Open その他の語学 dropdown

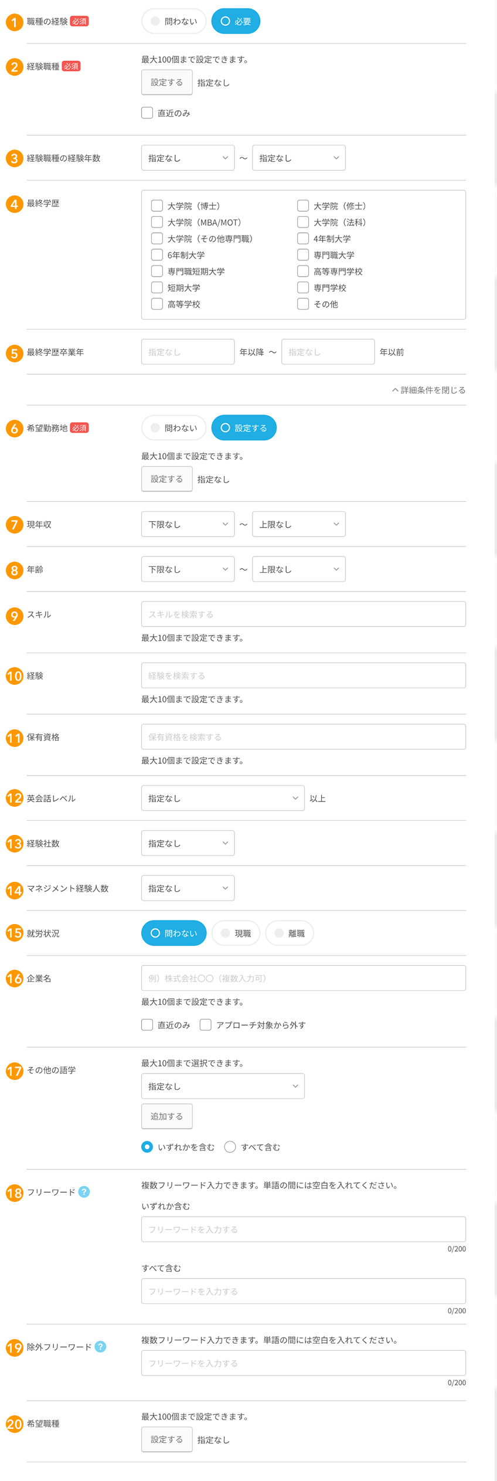[x=223, y=1086]
